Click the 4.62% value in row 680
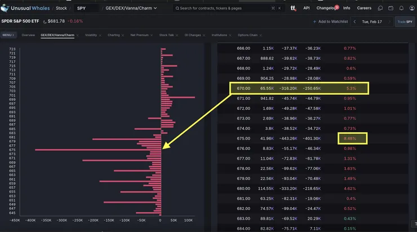 point(350,189)
